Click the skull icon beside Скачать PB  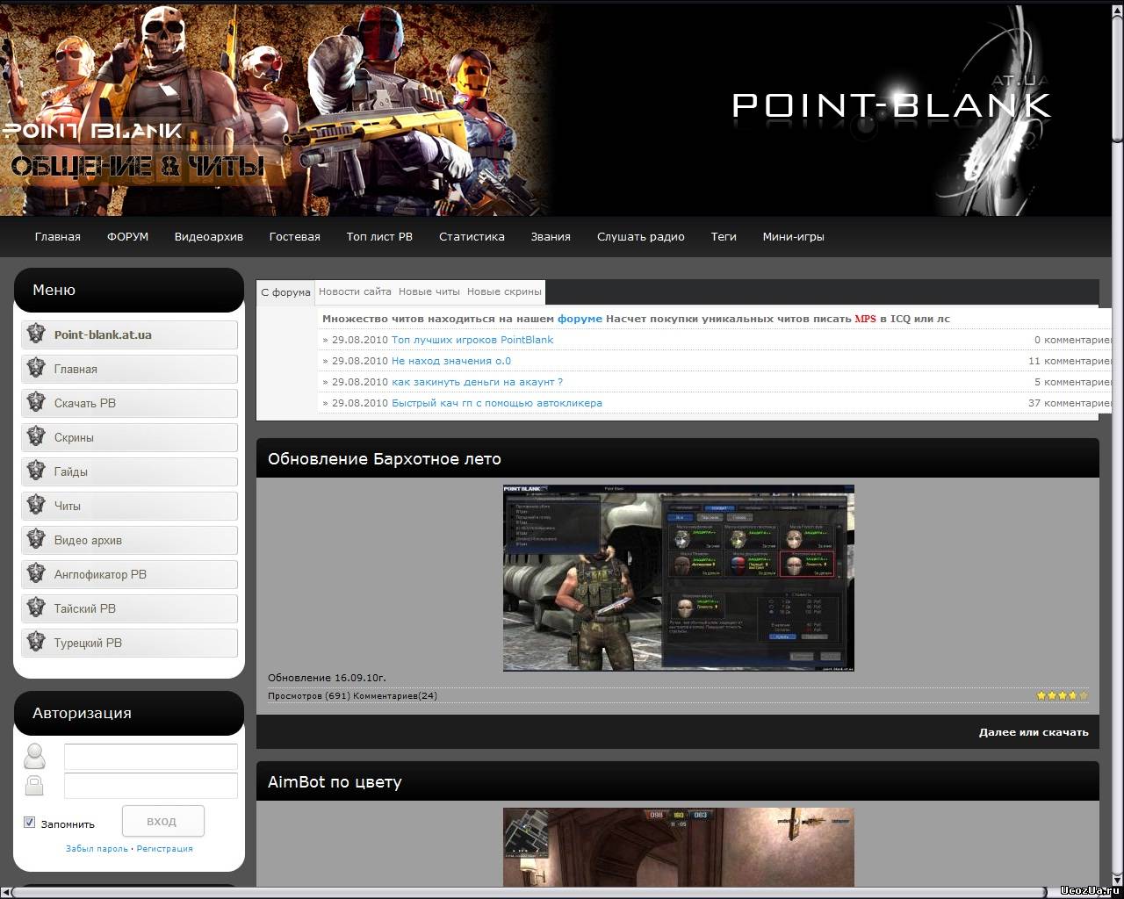click(x=36, y=402)
